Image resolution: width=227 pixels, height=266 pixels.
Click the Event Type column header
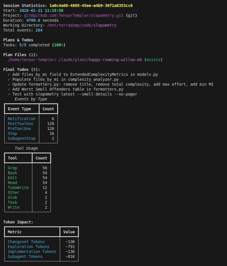point(19,109)
